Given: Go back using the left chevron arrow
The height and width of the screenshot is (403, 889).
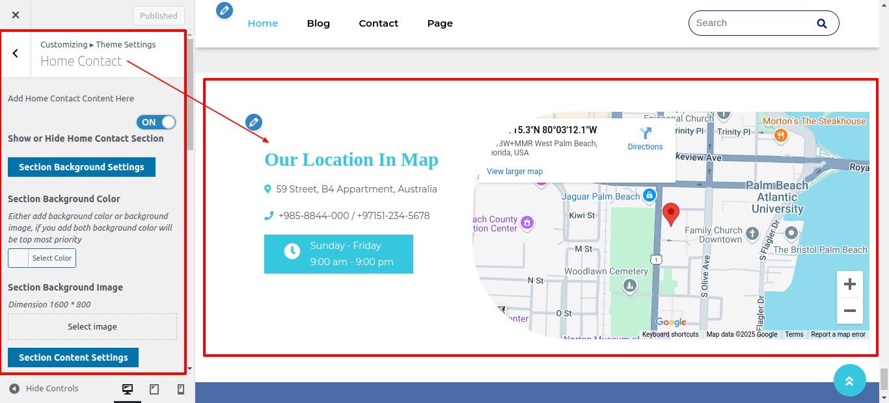Looking at the screenshot, I should pyautogui.click(x=16, y=53).
